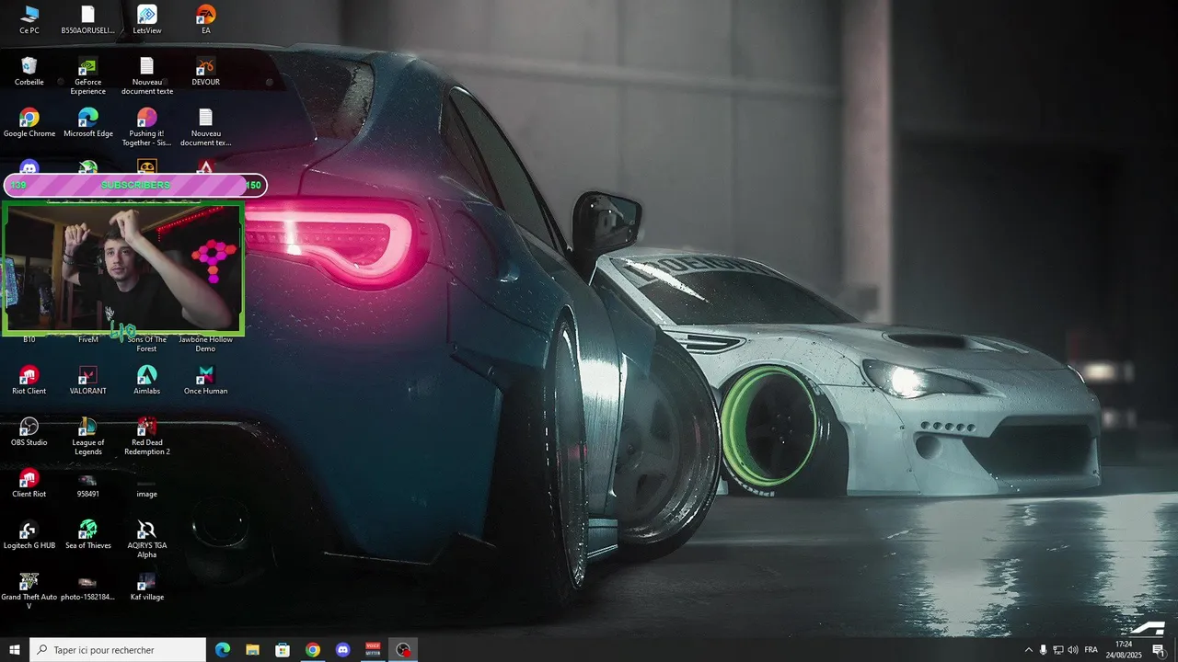The image size is (1178, 662).
Task: Open the Ce PC desktop icon
Action: coord(29,20)
